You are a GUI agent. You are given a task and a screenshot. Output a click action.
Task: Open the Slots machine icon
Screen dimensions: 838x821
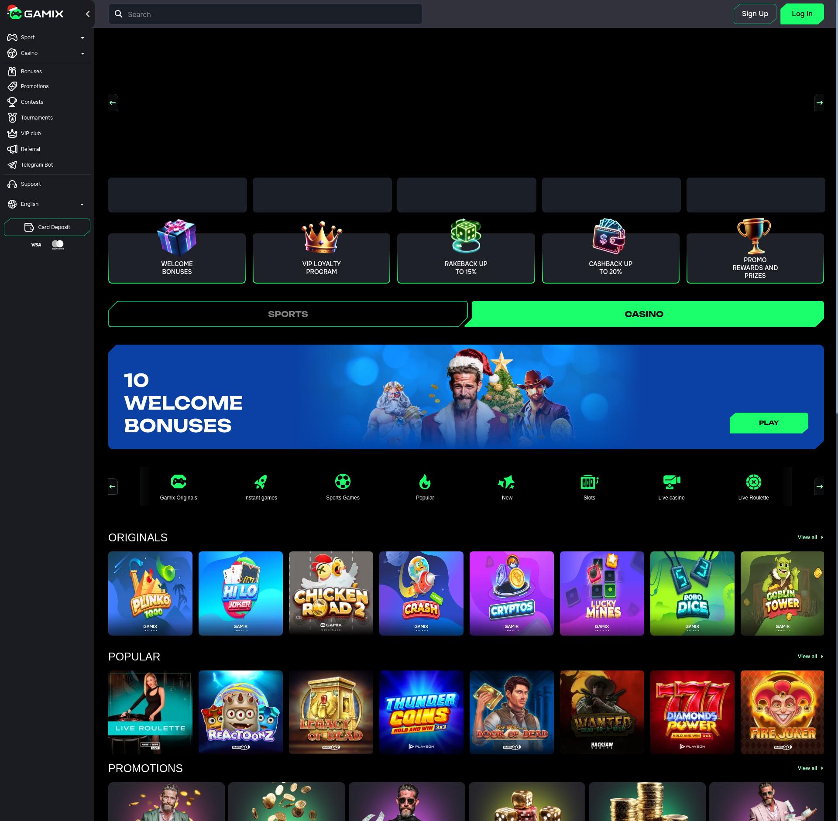click(x=589, y=482)
